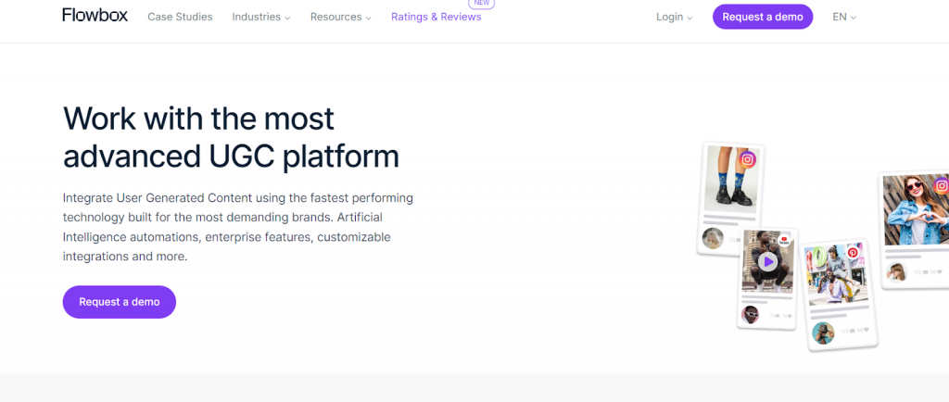This screenshot has height=402, width=949.
Task: Click Request a demo below the hero text
Action: pos(120,302)
